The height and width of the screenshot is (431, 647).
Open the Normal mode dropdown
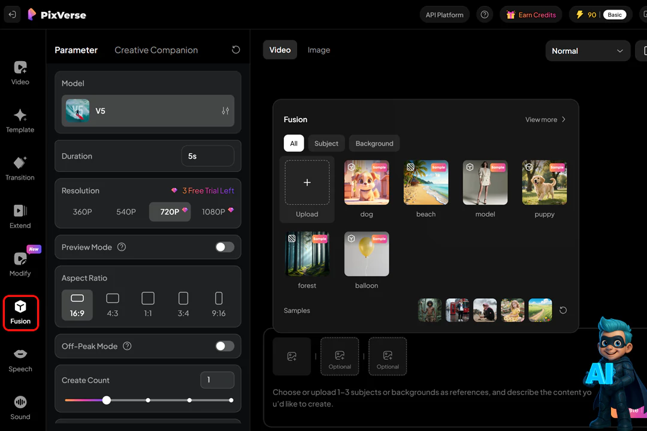coord(587,51)
